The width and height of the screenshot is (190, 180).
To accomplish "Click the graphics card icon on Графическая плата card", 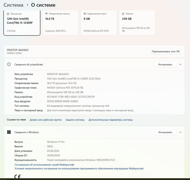I will click(x=85, y=14).
